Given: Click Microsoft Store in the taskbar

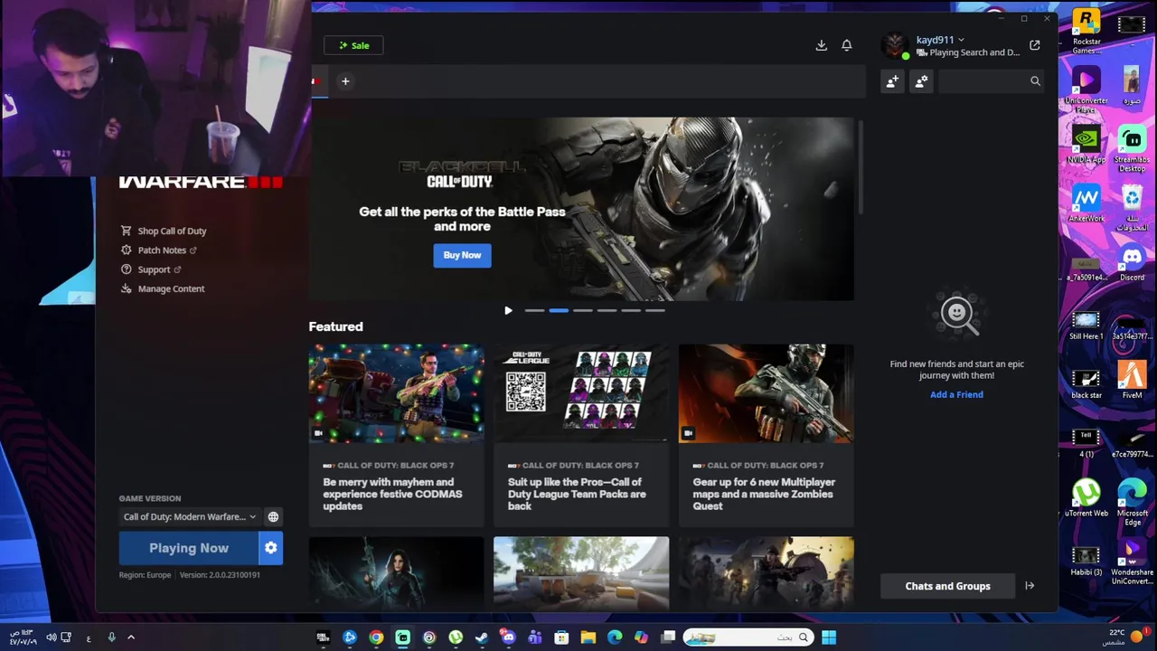Looking at the screenshot, I should 561,637.
